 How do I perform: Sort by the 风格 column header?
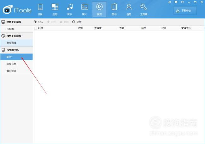point(144,28)
